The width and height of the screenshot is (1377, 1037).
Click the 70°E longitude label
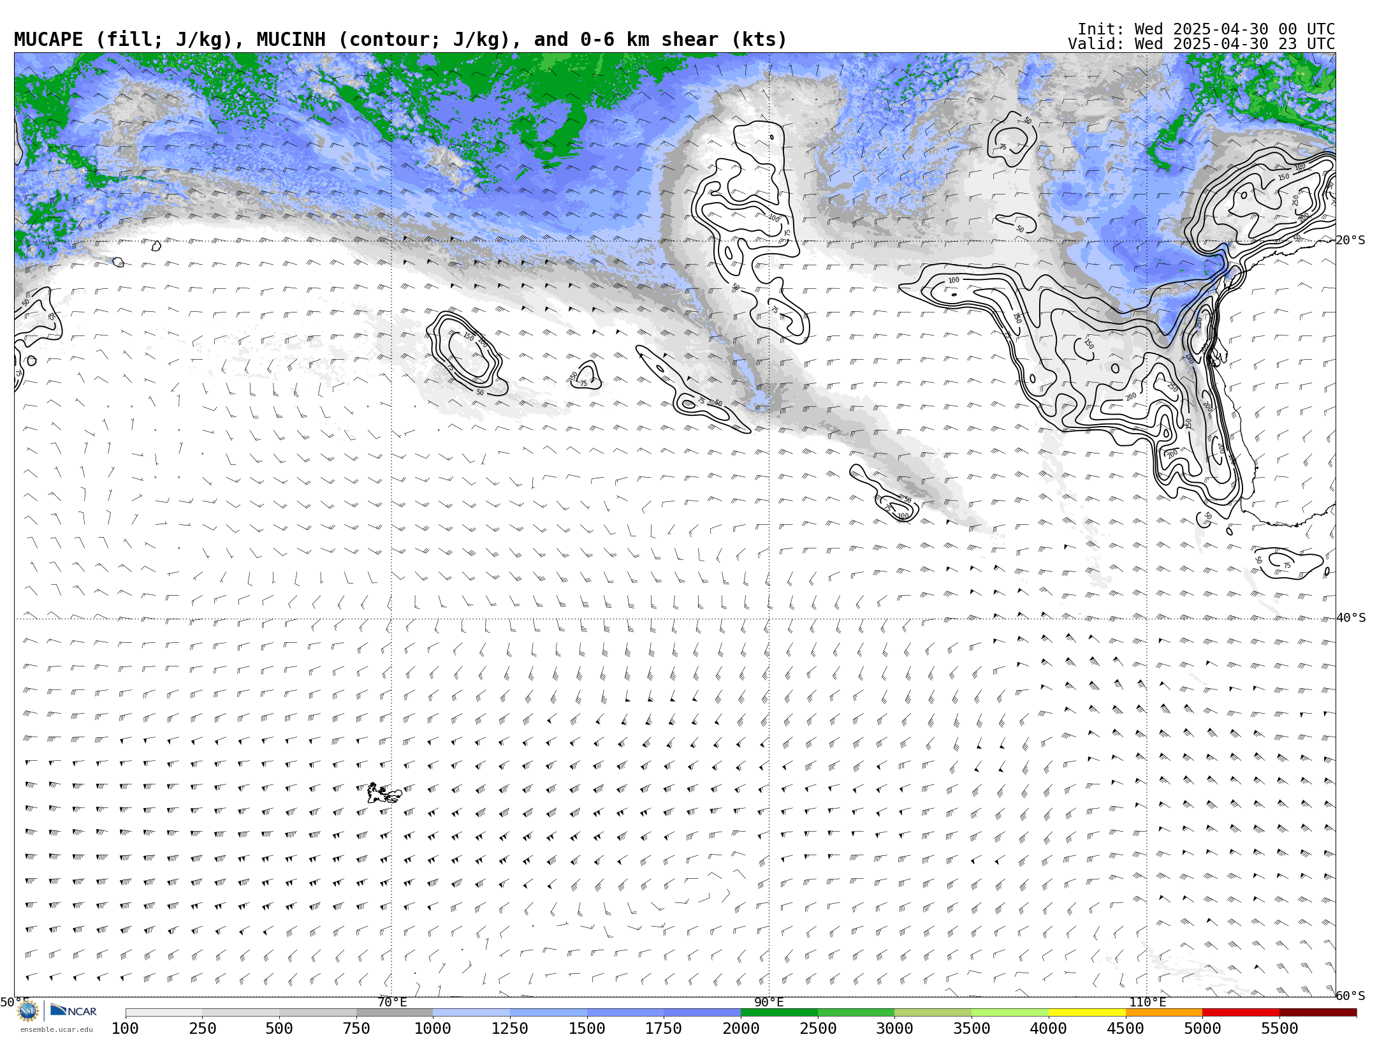(392, 1003)
